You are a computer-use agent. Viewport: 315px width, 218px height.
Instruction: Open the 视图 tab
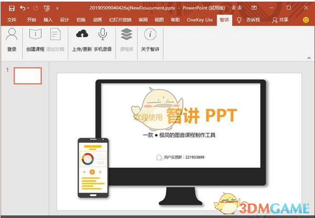(x=159, y=20)
